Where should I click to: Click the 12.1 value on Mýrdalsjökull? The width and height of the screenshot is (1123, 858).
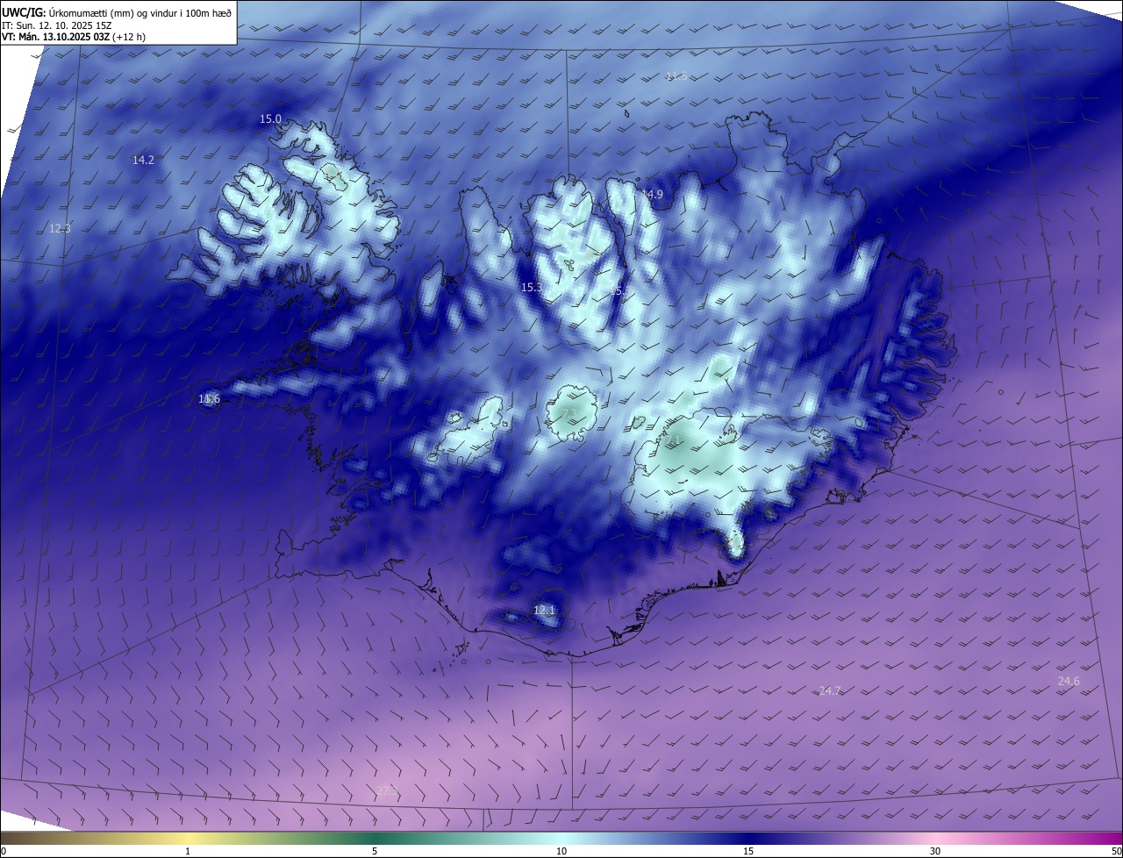coord(544,610)
